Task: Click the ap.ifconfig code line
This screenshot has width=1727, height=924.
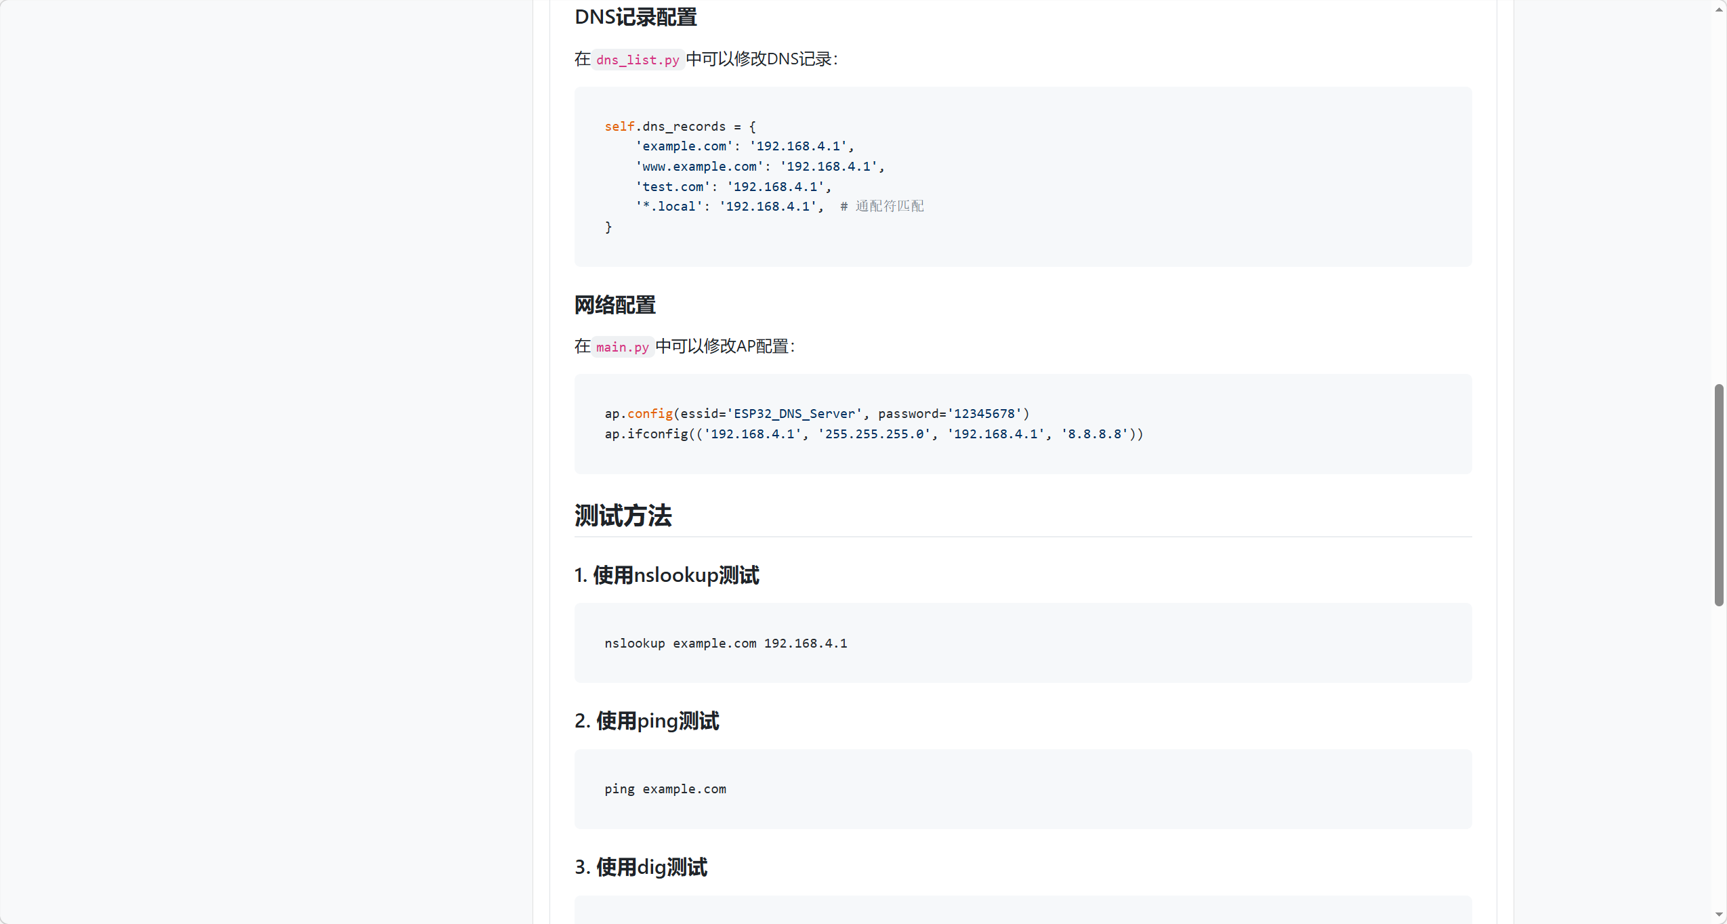Action: (x=873, y=434)
